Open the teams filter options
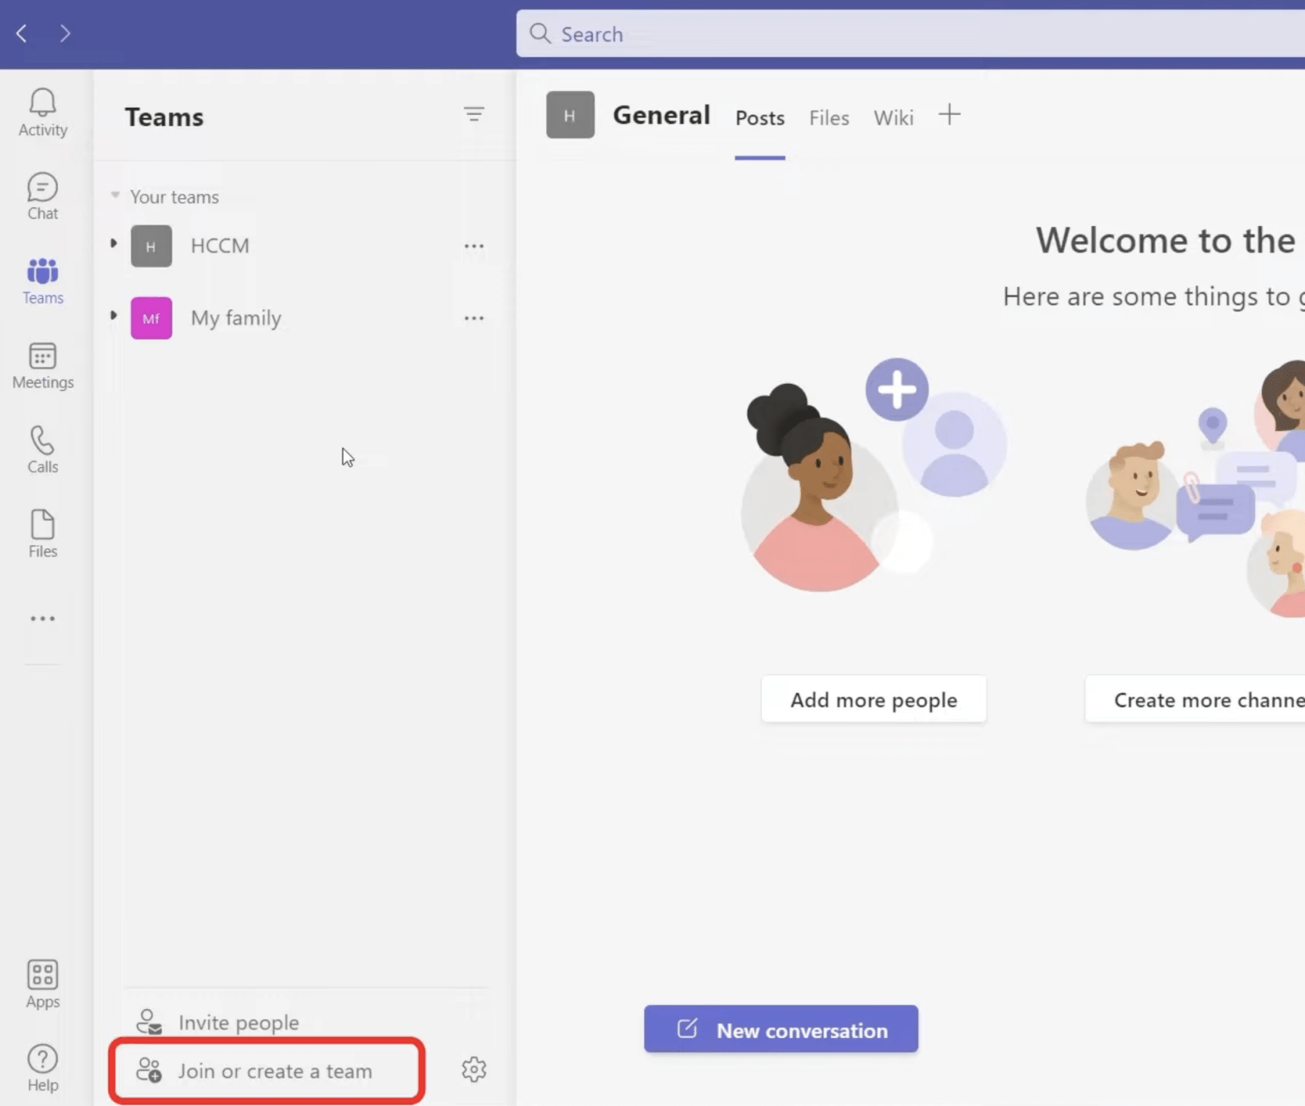The height and width of the screenshot is (1106, 1305). pos(473,113)
